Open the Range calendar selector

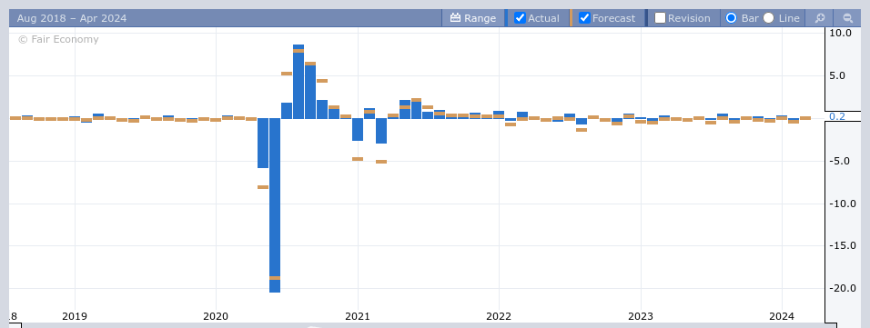472,18
